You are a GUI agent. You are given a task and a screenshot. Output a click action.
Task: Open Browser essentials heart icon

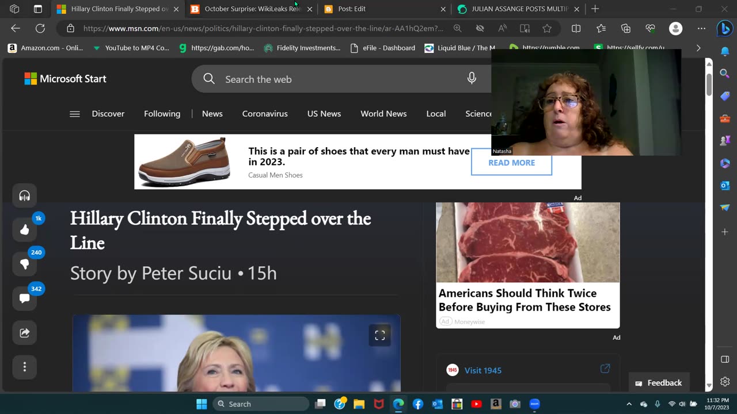pyautogui.click(x=651, y=28)
